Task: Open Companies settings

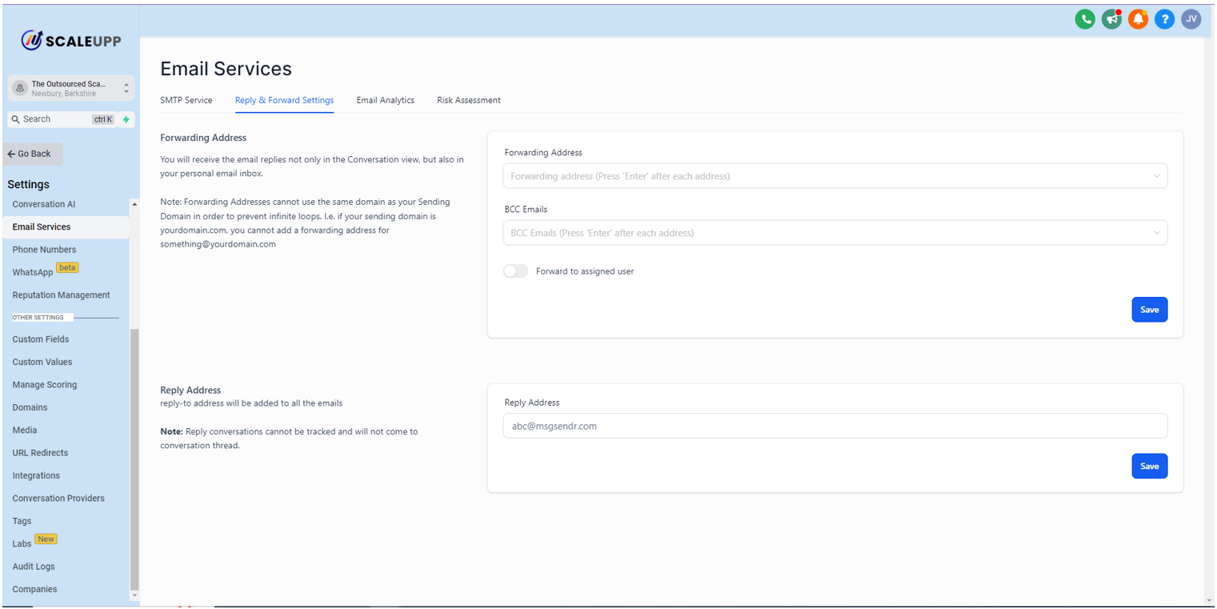Action: pos(34,589)
